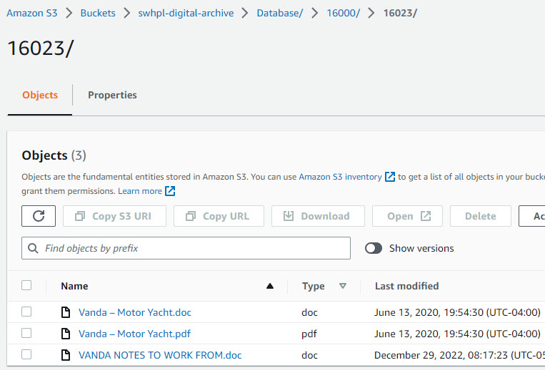The image size is (545, 370).
Task: Click the Copy S3 URI button
Action: point(115,216)
